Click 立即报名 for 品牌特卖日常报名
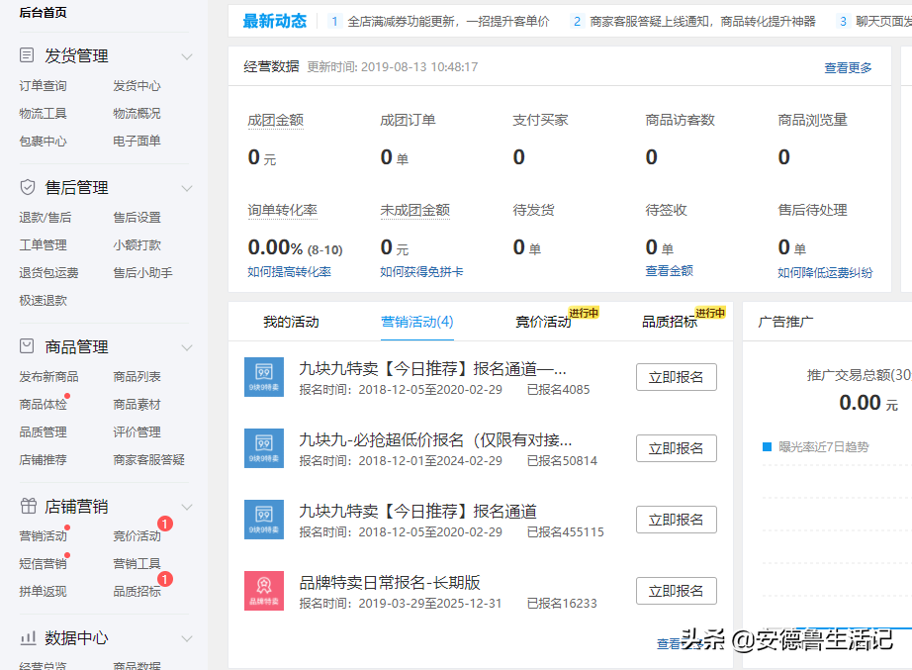912x670 pixels. pos(676,591)
